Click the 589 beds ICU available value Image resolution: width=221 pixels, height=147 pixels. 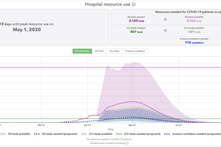pyautogui.click(x=194, y=32)
